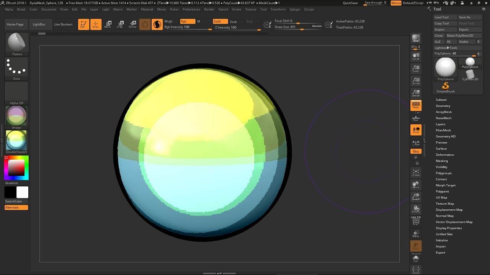The width and height of the screenshot is (490, 275).
Task: Click the Load Tool button
Action: pos(446,17)
